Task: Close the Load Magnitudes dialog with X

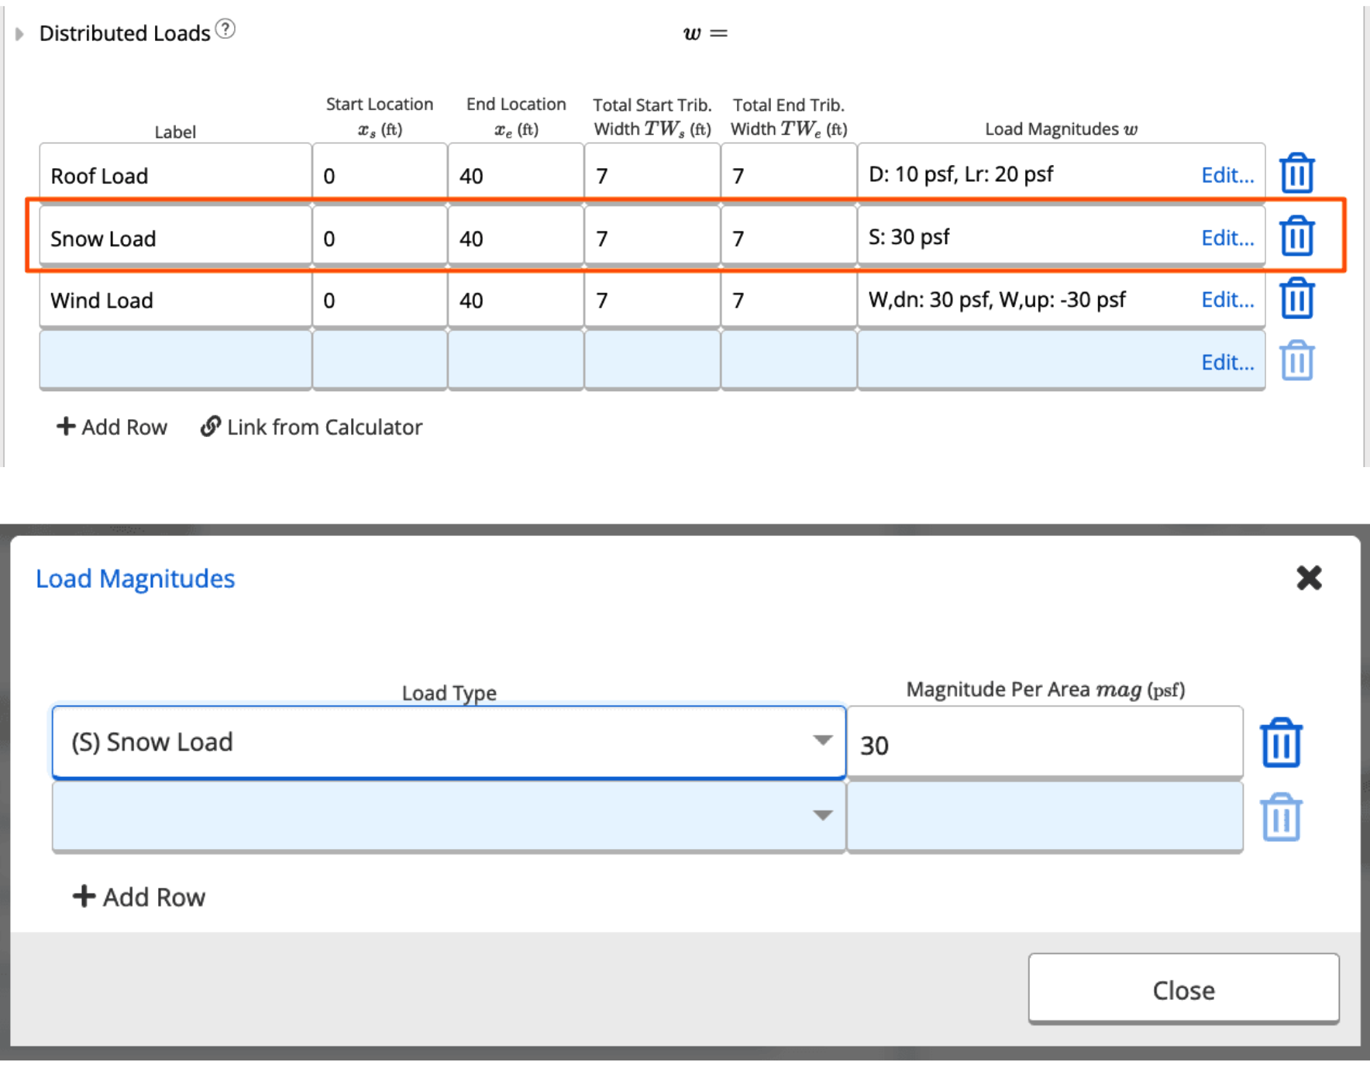Action: tap(1309, 578)
